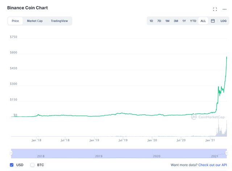Uncheck the USD currency checkbox

click(12, 165)
